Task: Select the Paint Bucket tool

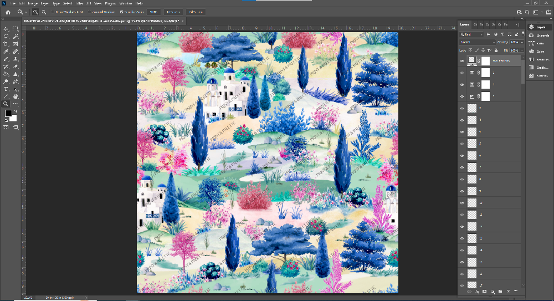Action: (x=6, y=74)
